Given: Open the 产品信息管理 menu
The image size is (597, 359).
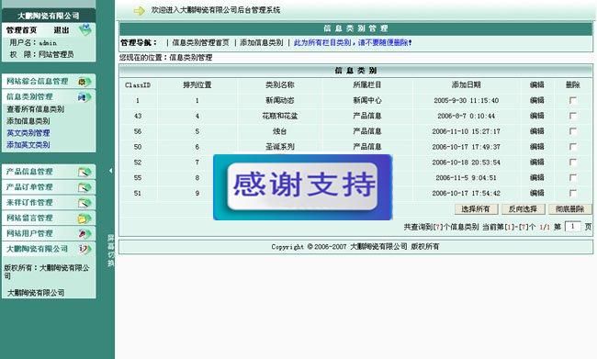Looking at the screenshot, I should (x=29, y=172).
